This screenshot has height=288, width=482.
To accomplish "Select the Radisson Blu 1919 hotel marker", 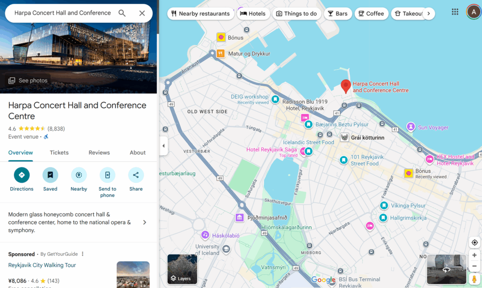I will [x=305, y=117].
